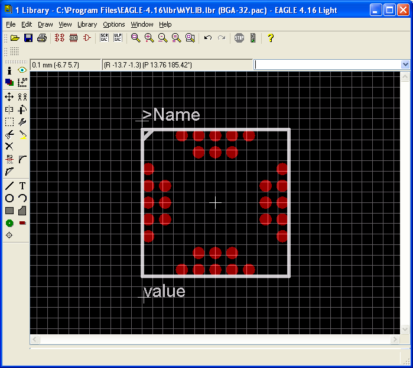Viewport: 413px width, 368px height.
Task: Click the vertical scrollbar up arrow
Action: (405, 76)
